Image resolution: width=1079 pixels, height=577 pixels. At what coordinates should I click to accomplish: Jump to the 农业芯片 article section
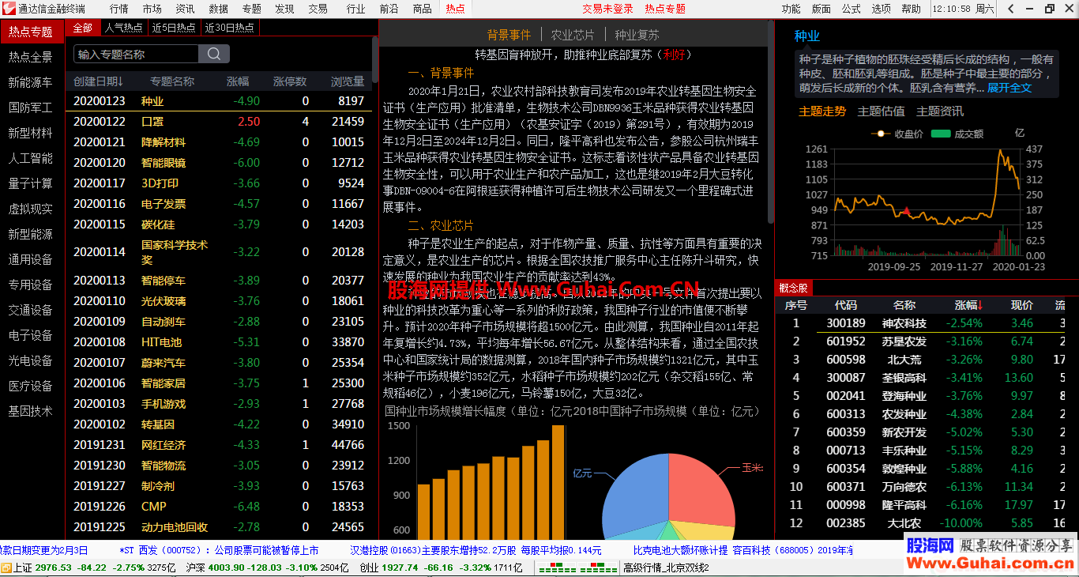573,35
